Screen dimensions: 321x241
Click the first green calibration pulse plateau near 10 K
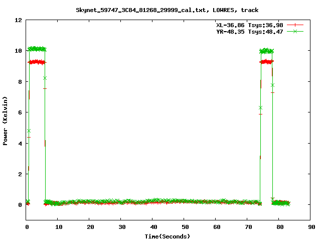[37, 49]
